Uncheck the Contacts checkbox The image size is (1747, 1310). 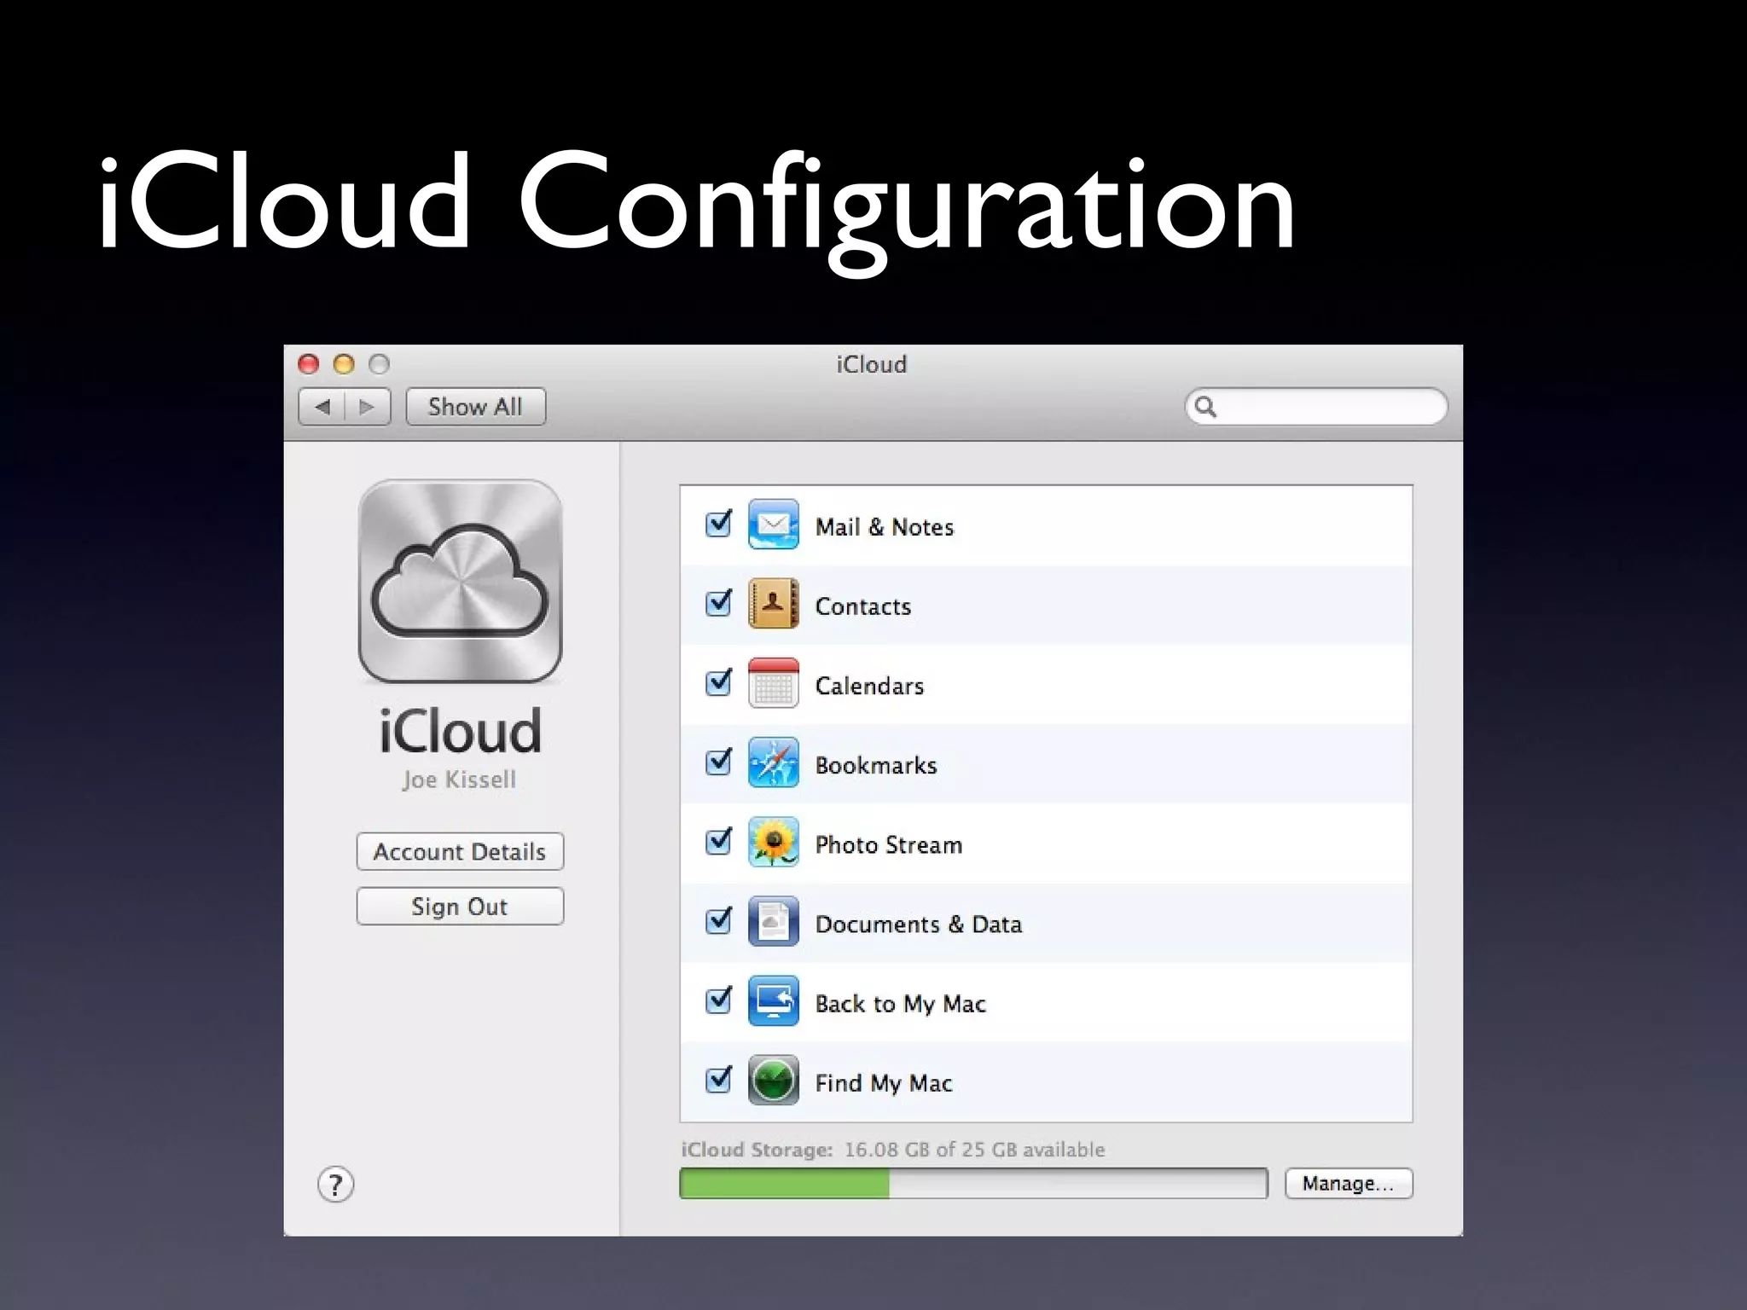pyautogui.click(x=718, y=602)
